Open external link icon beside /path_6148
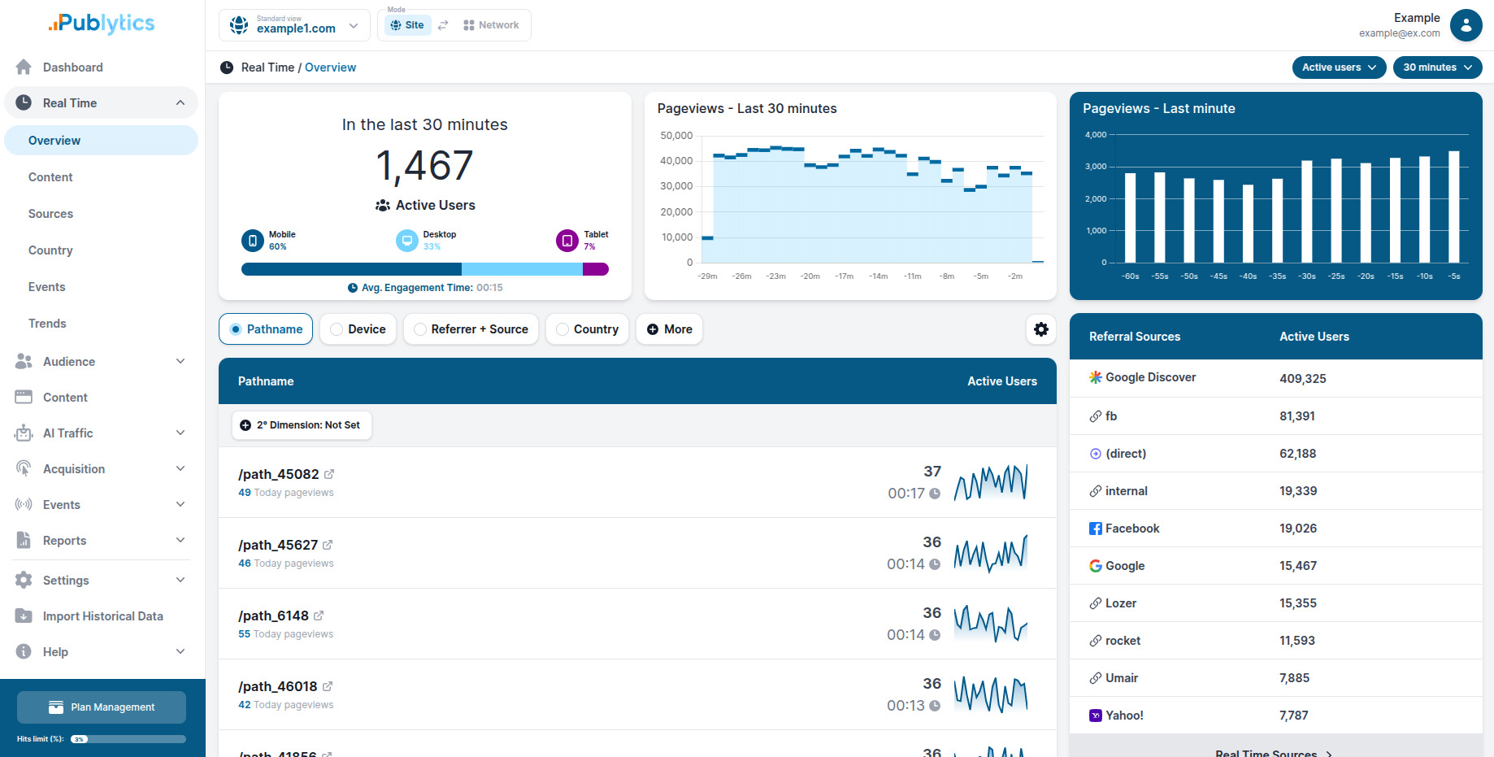1494x757 pixels. point(319,616)
